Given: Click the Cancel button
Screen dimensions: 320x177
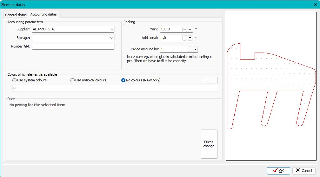Looking at the screenshot, I should [x=304, y=171].
